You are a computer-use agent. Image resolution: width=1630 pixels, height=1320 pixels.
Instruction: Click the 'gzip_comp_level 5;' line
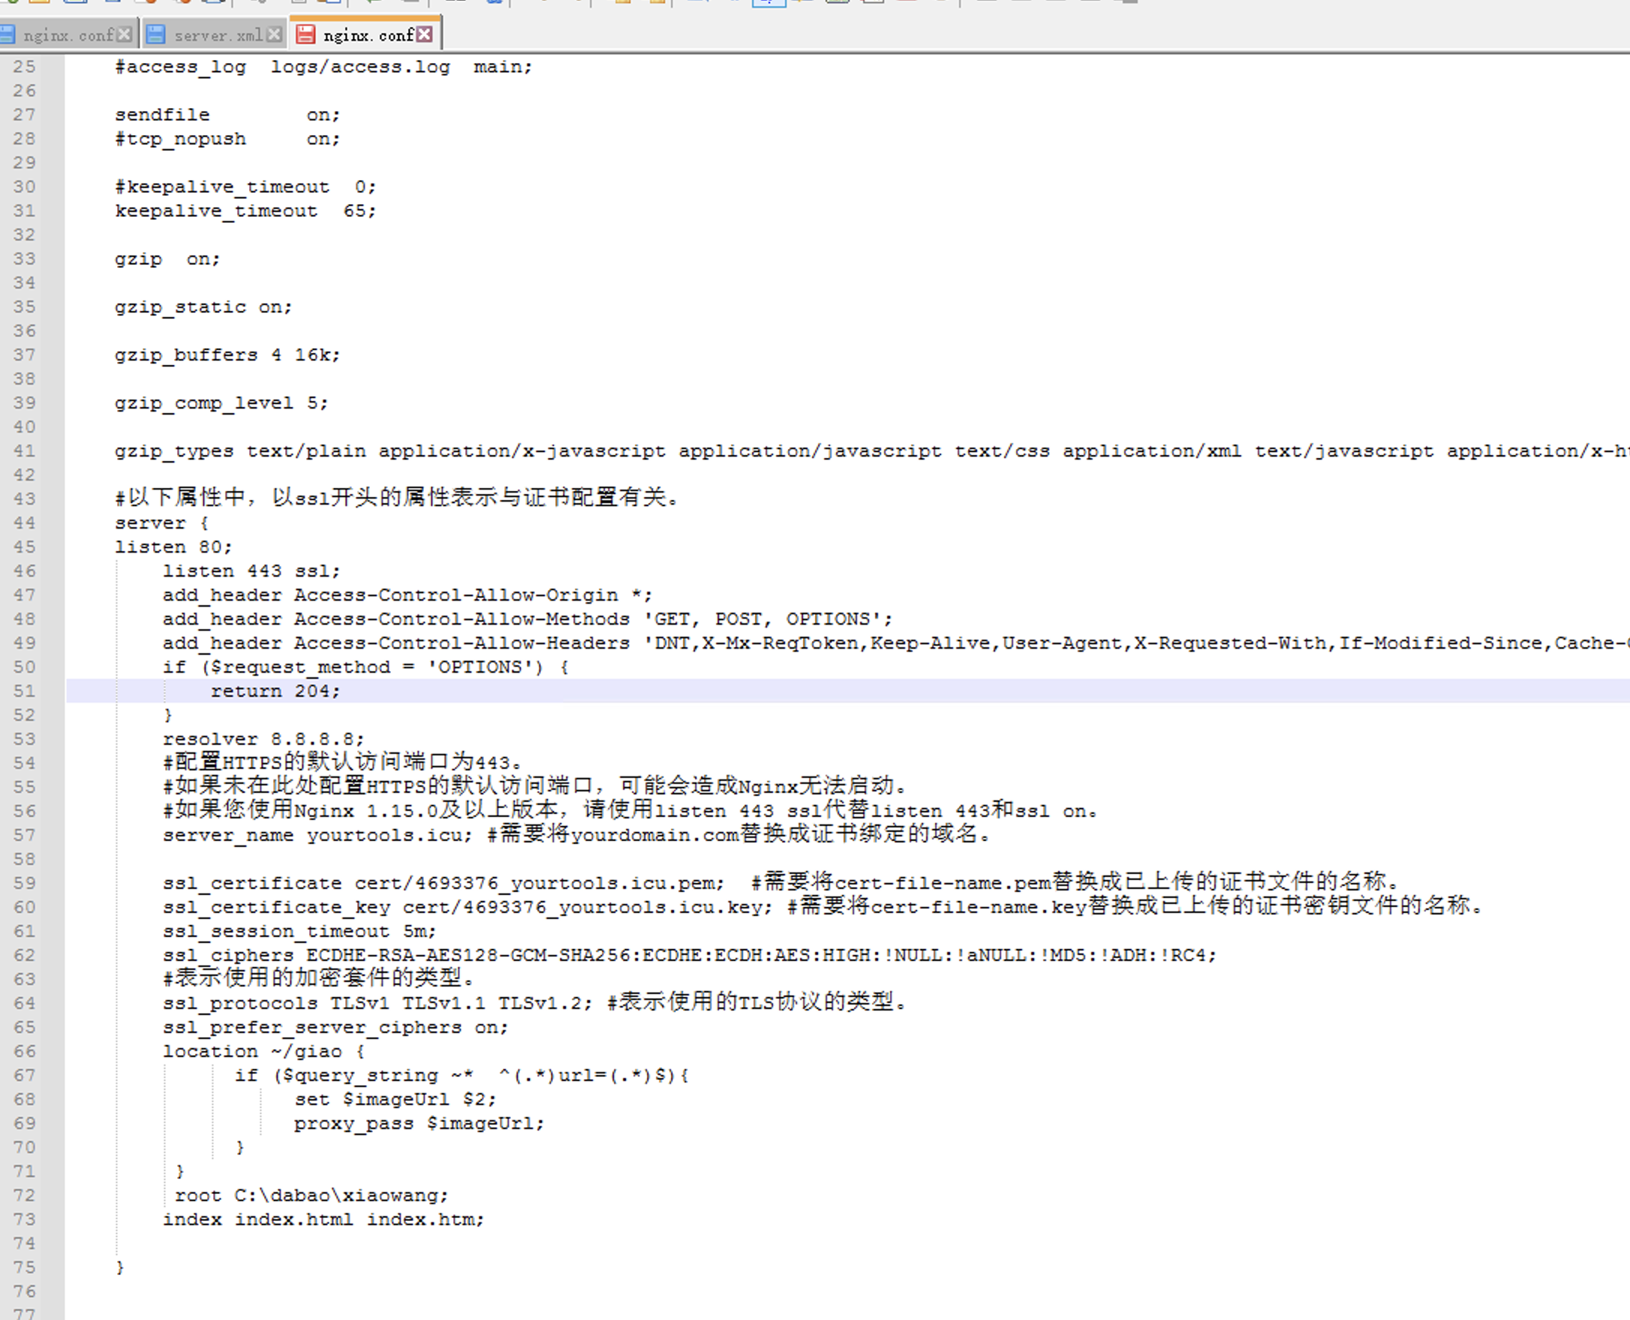(x=221, y=403)
